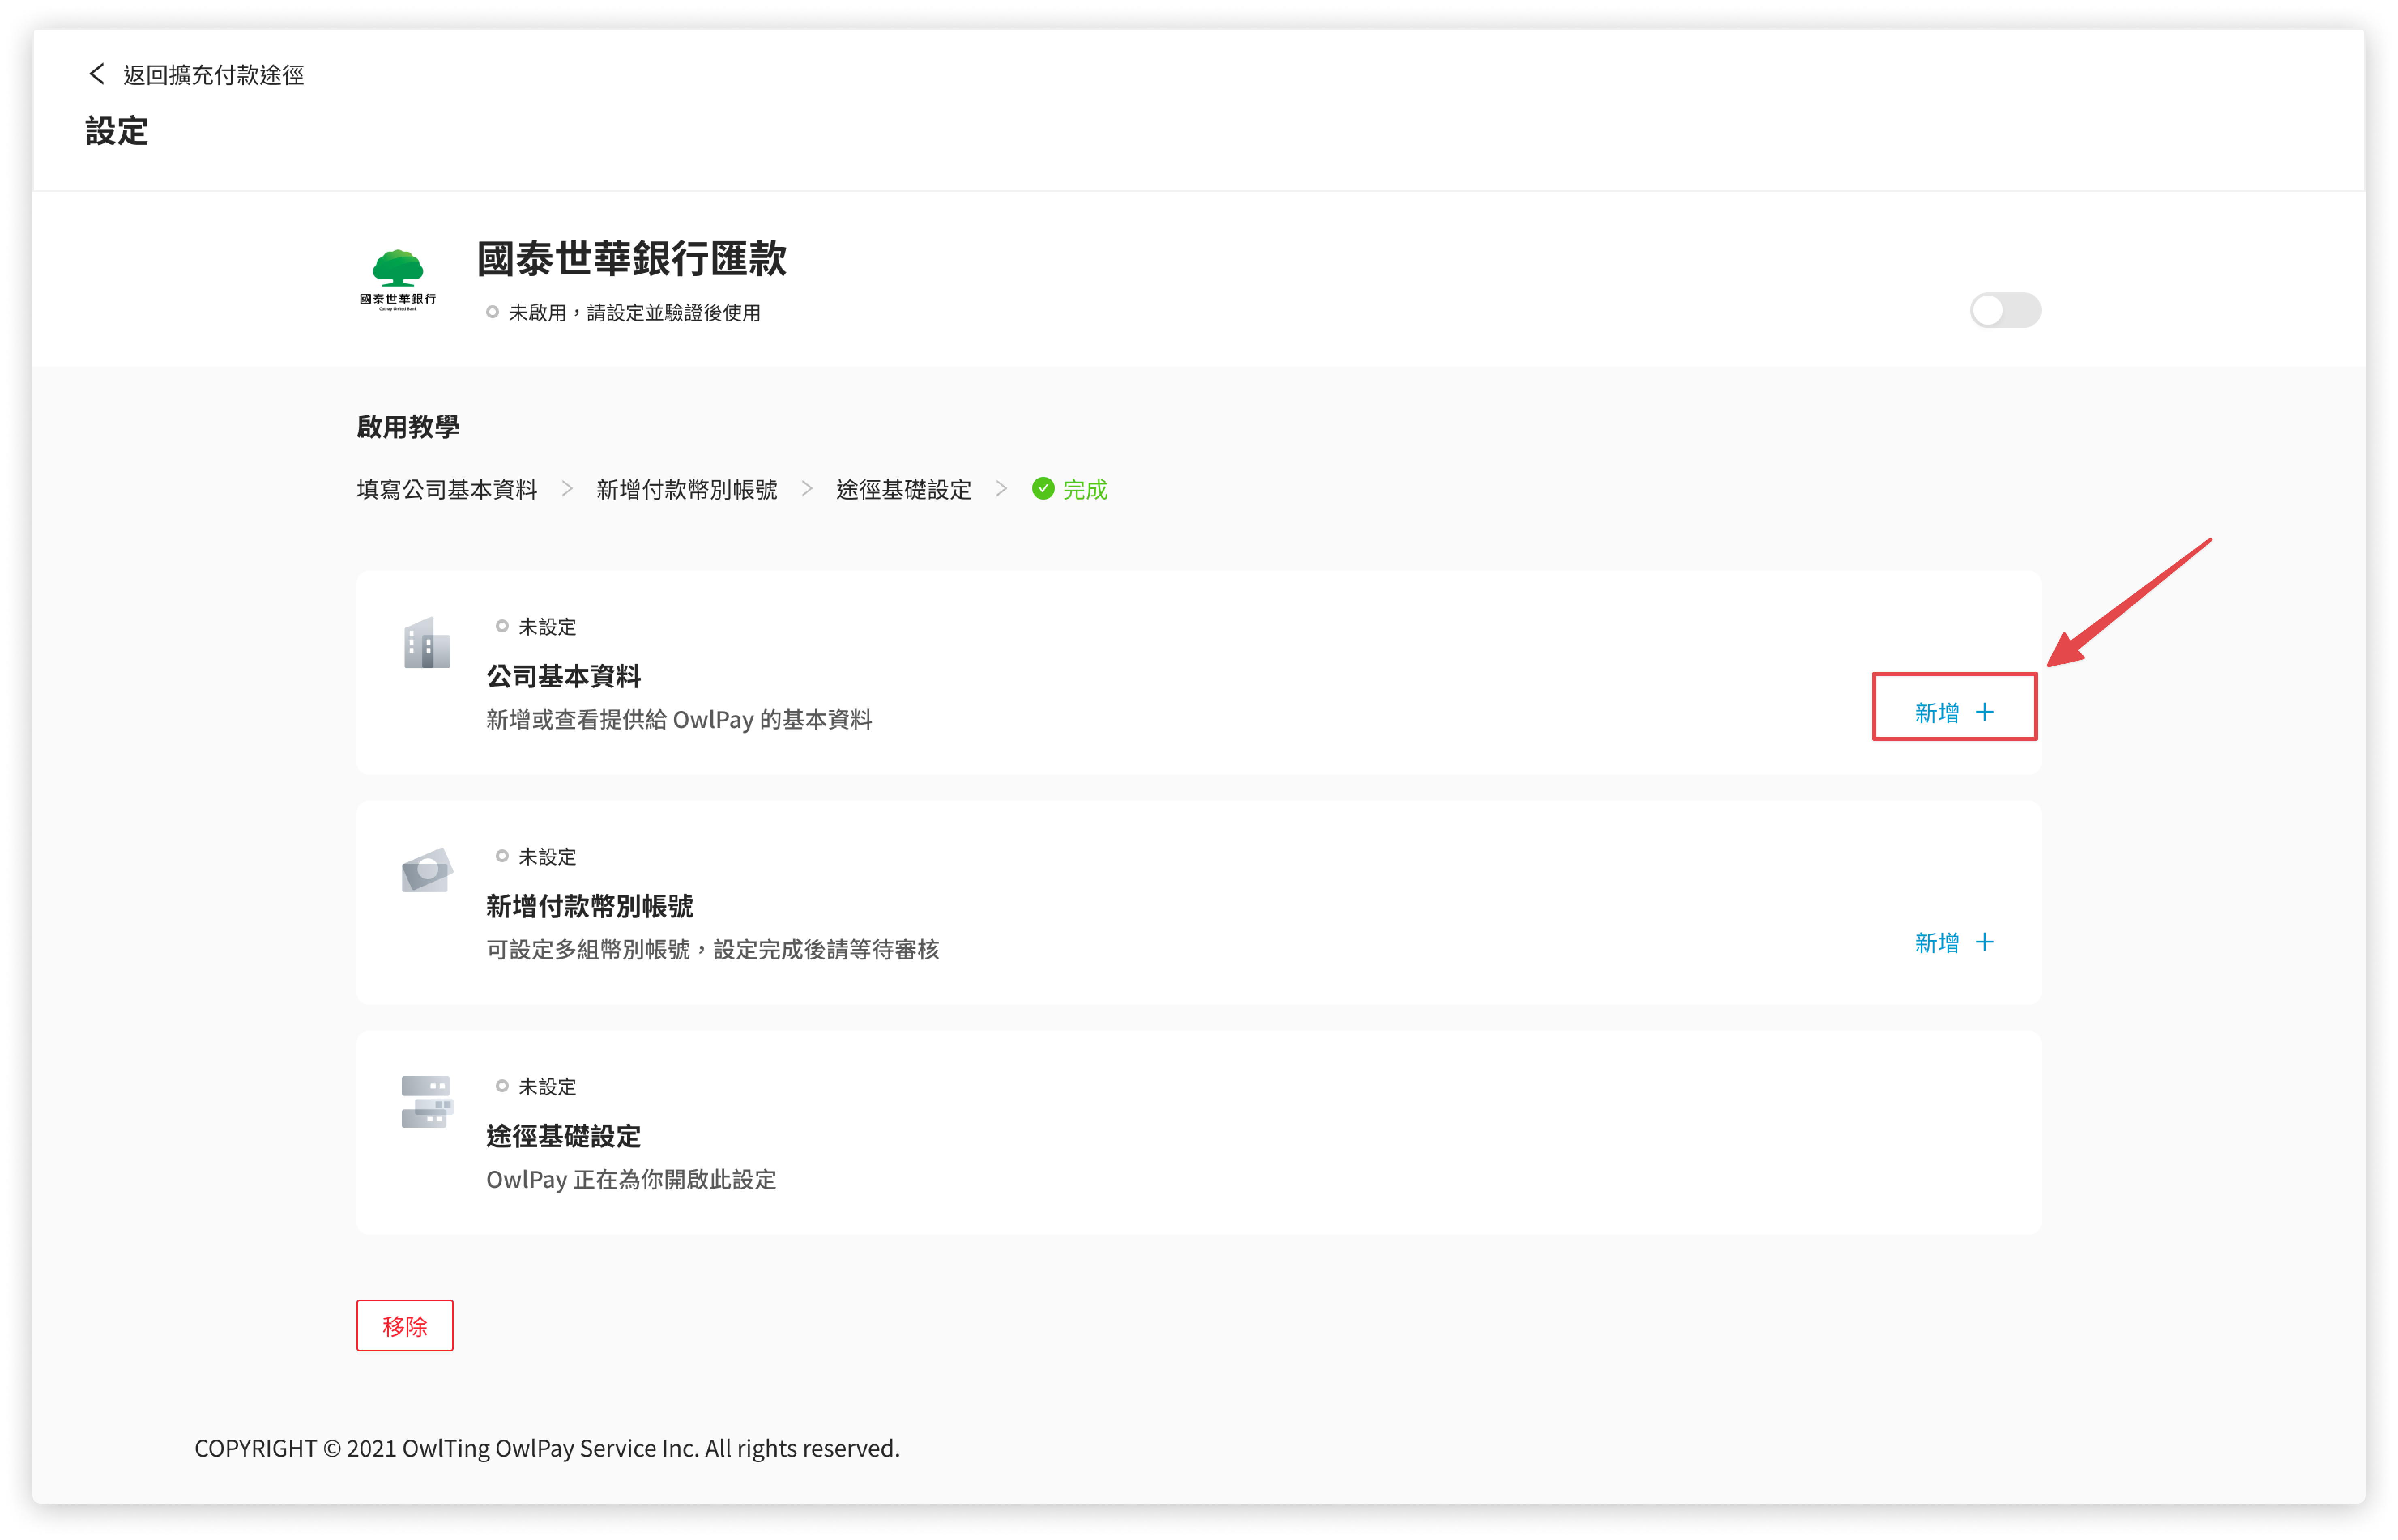Click the building icon for 公司基本資料
This screenshot has width=2398, height=1540.
point(427,642)
